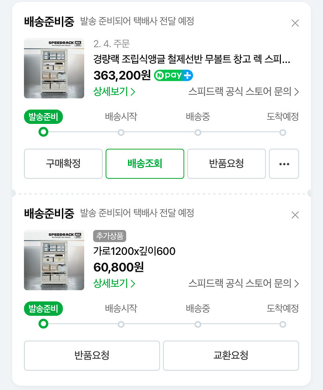Open 스피드랙 공식 스토어 문의 in second order
Screen dimensions: 323x390
pos(243,283)
